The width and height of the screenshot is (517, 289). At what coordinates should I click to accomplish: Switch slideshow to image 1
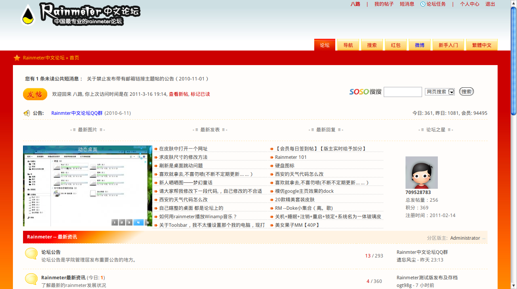point(114,222)
